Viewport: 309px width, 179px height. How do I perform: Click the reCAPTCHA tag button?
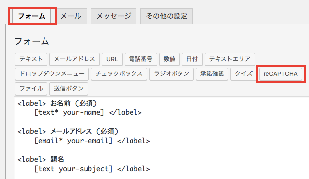281,74
